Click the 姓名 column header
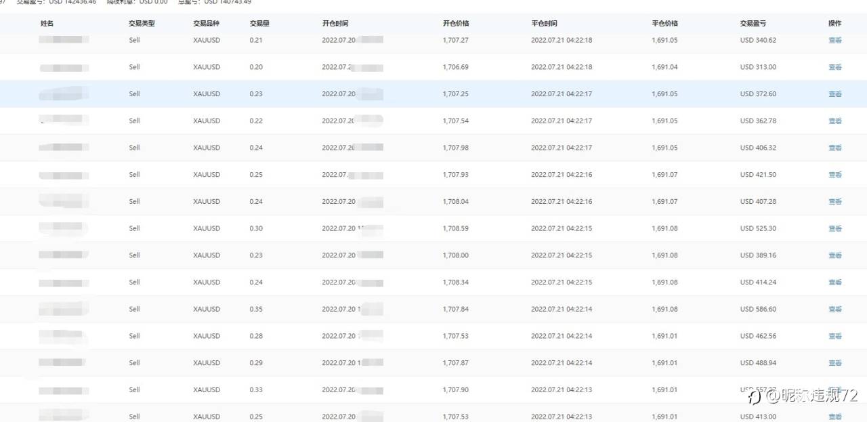Image resolution: width=867 pixels, height=422 pixels. 47,23
